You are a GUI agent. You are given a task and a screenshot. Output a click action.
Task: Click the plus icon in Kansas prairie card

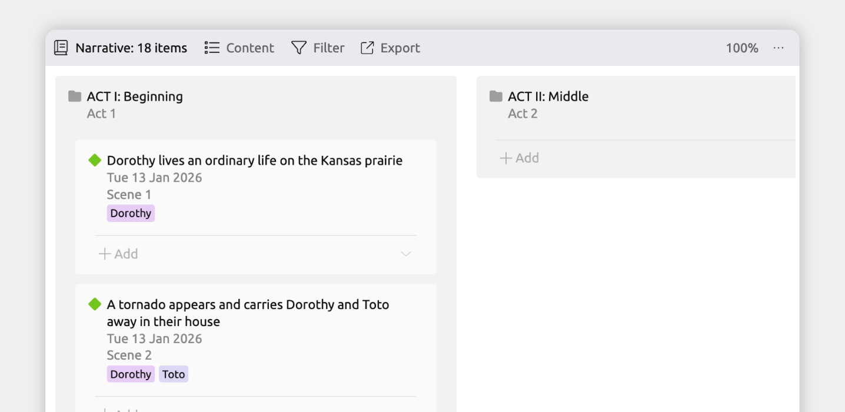pyautogui.click(x=105, y=254)
